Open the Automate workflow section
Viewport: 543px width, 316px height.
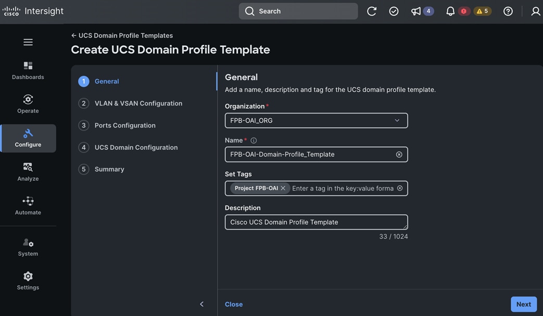[x=28, y=206]
